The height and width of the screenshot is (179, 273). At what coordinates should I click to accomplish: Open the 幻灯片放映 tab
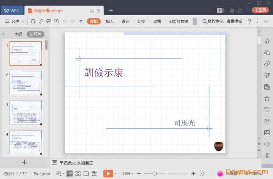point(179,21)
